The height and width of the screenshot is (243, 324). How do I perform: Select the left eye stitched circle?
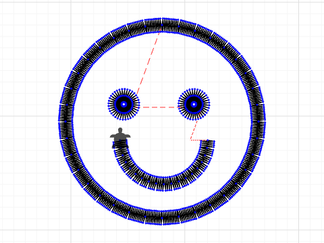(x=124, y=104)
